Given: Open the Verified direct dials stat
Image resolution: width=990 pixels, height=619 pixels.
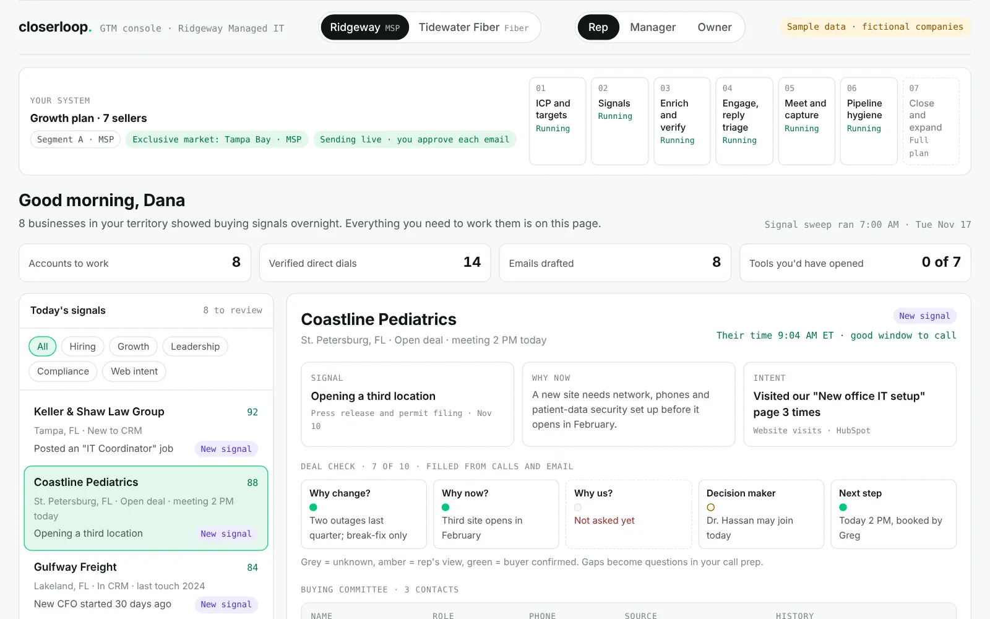Looking at the screenshot, I should click(x=374, y=263).
